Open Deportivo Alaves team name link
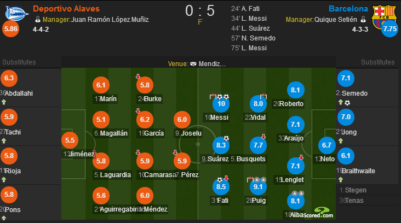Viewport: 401px width, 223px height. coord(66,9)
